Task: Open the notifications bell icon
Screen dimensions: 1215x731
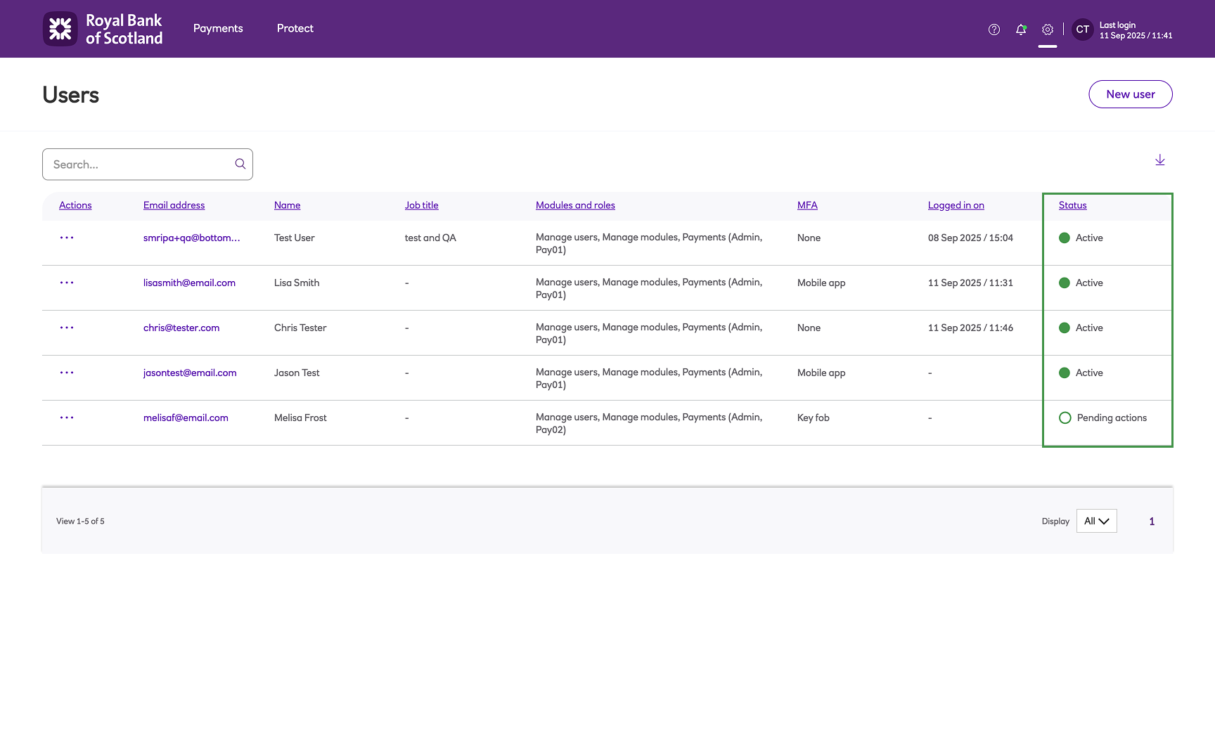Action: 1021,30
